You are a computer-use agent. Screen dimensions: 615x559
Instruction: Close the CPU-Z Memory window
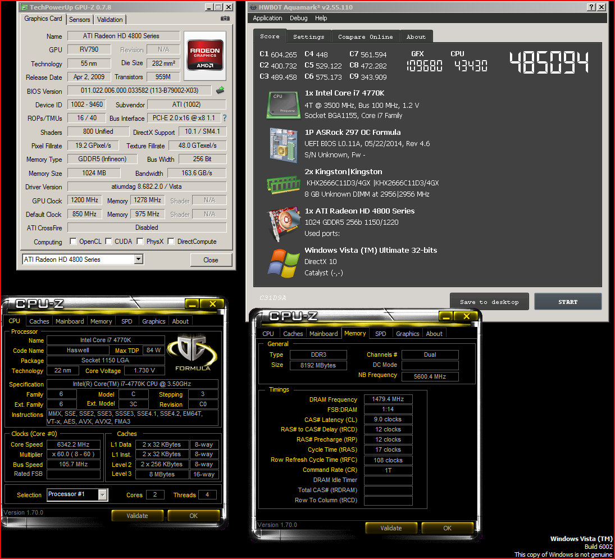(x=466, y=316)
